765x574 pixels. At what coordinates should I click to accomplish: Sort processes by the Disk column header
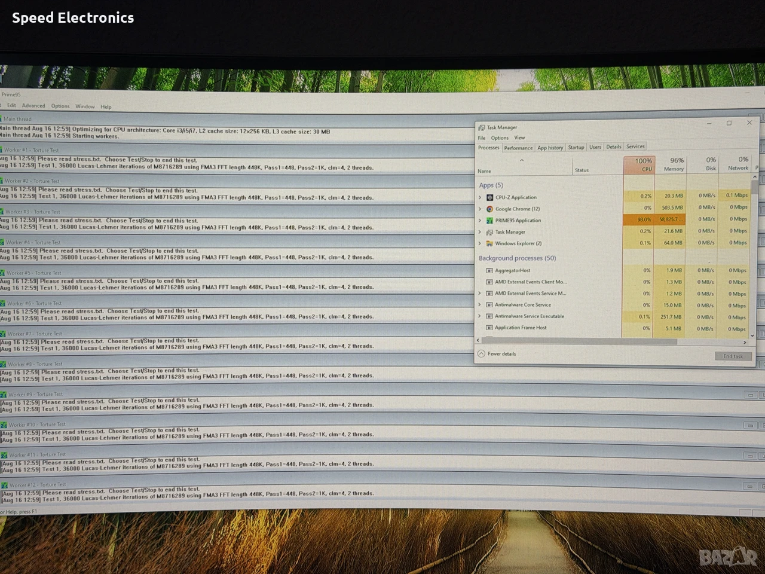click(x=702, y=164)
